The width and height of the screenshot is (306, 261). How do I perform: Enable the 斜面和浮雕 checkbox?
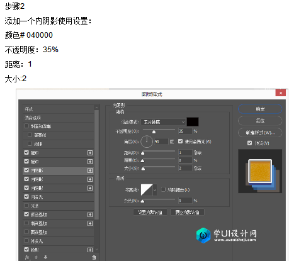pos(26,126)
